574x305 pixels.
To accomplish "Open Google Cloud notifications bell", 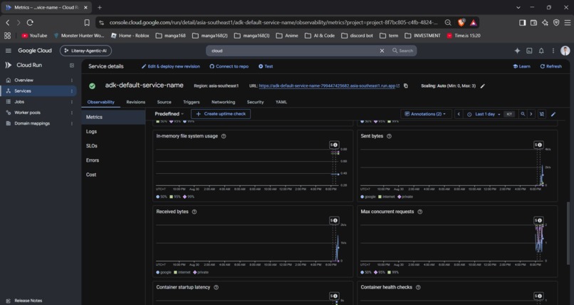I will pos(541,51).
